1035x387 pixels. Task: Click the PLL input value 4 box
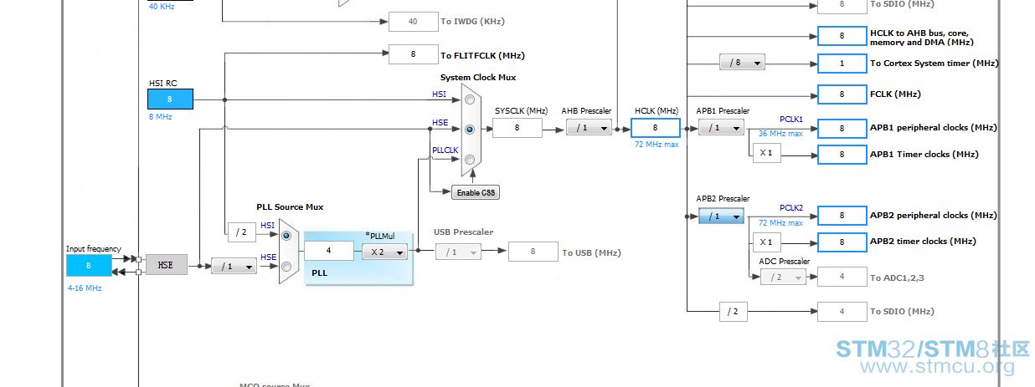coord(329,251)
